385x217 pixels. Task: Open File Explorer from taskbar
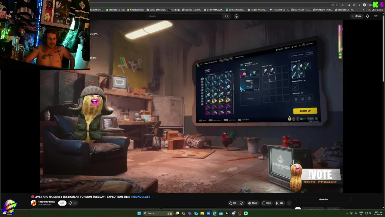pyautogui.click(x=202, y=213)
